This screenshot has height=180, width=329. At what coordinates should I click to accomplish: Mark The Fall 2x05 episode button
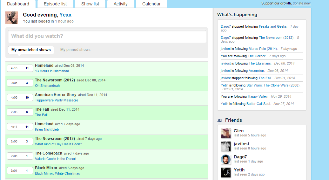pyautogui.click(x=14, y=112)
